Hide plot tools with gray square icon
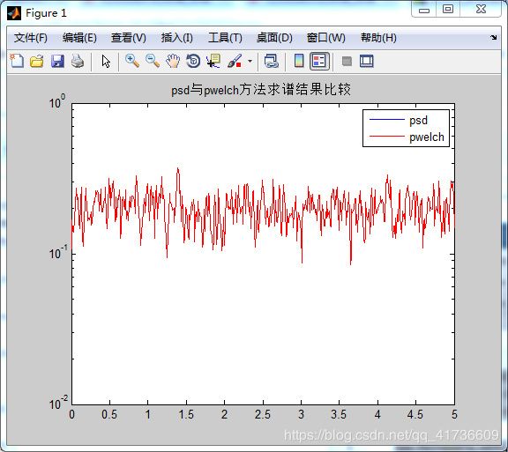This screenshot has height=452, width=508. pos(347,61)
